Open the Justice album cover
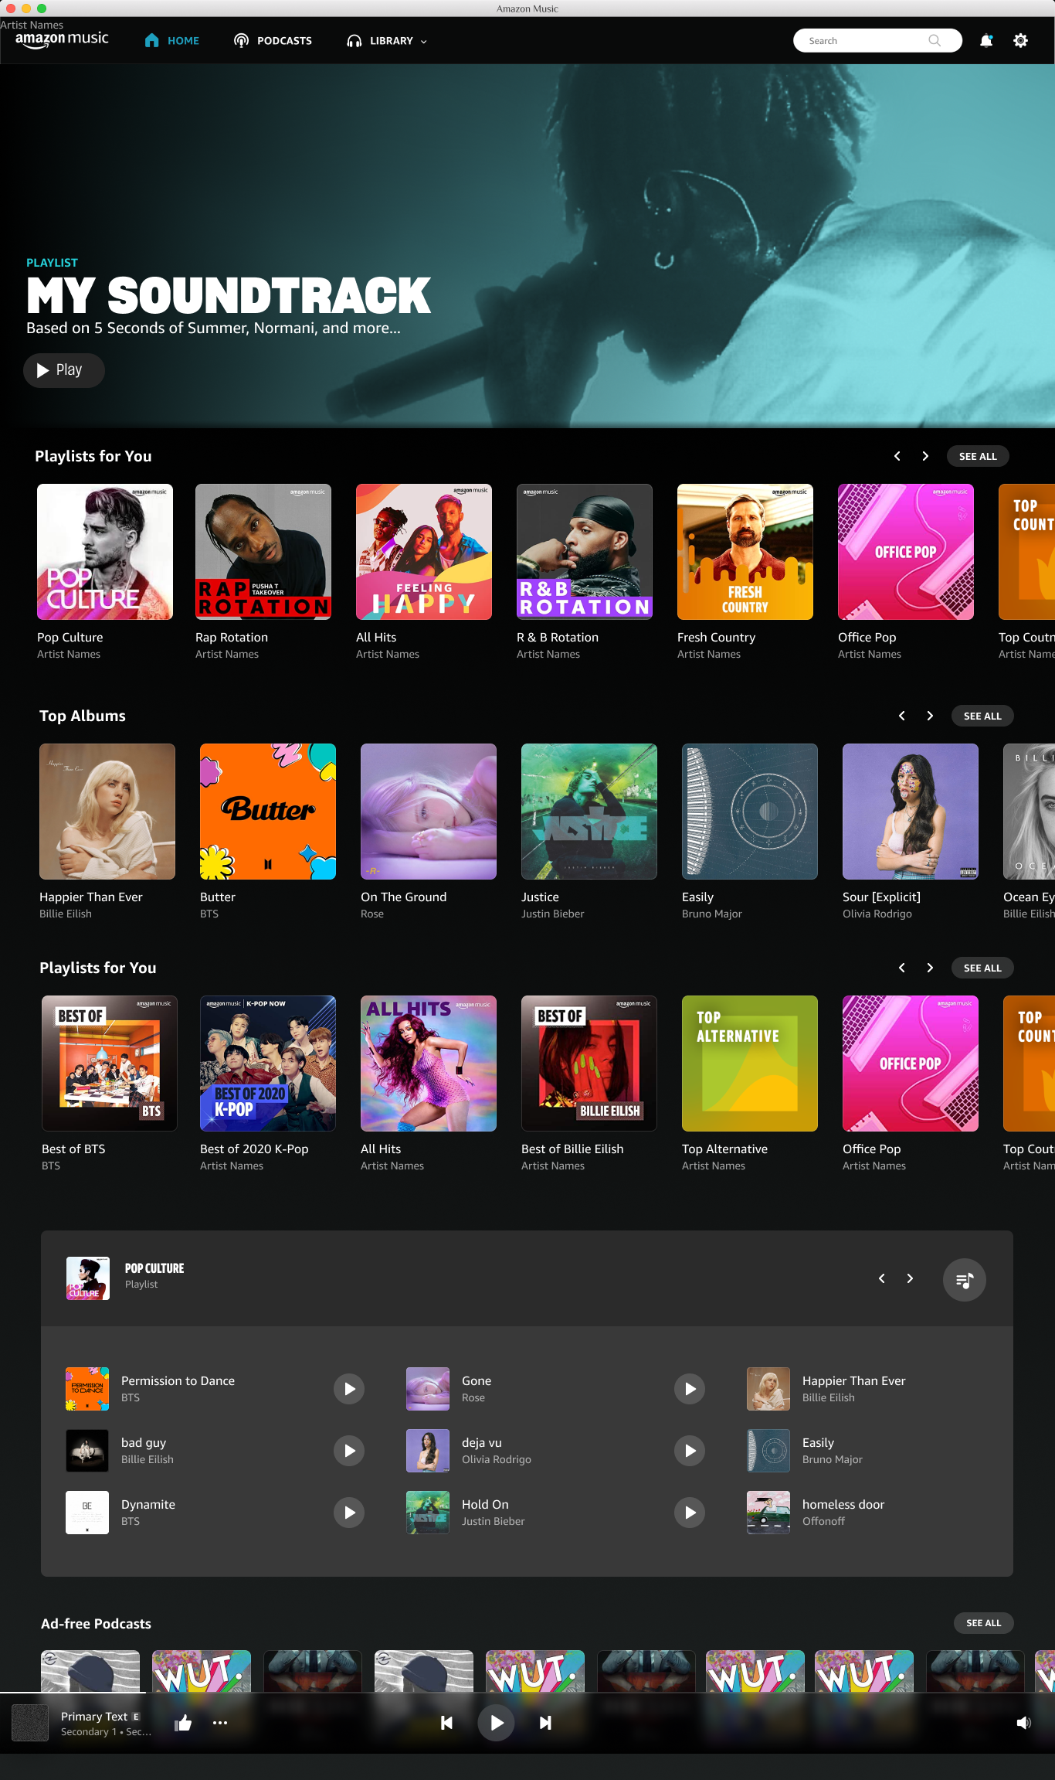This screenshot has width=1055, height=1780. pos(589,812)
